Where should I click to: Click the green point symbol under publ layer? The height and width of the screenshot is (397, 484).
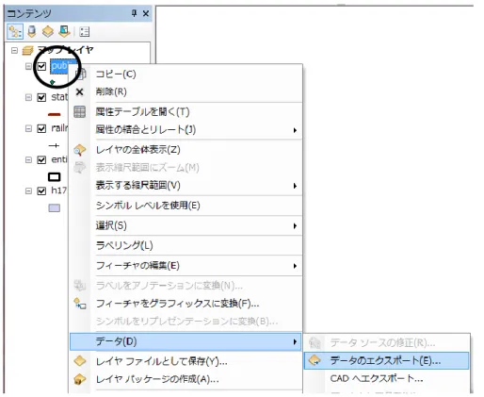52,82
